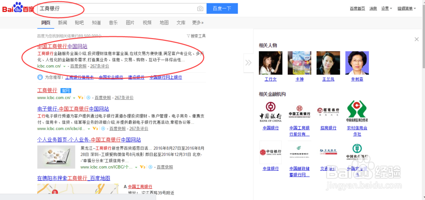This screenshot has height=200, width=425.
Task: Click suggested search 中国农业银行
Action: (x=111, y=78)
